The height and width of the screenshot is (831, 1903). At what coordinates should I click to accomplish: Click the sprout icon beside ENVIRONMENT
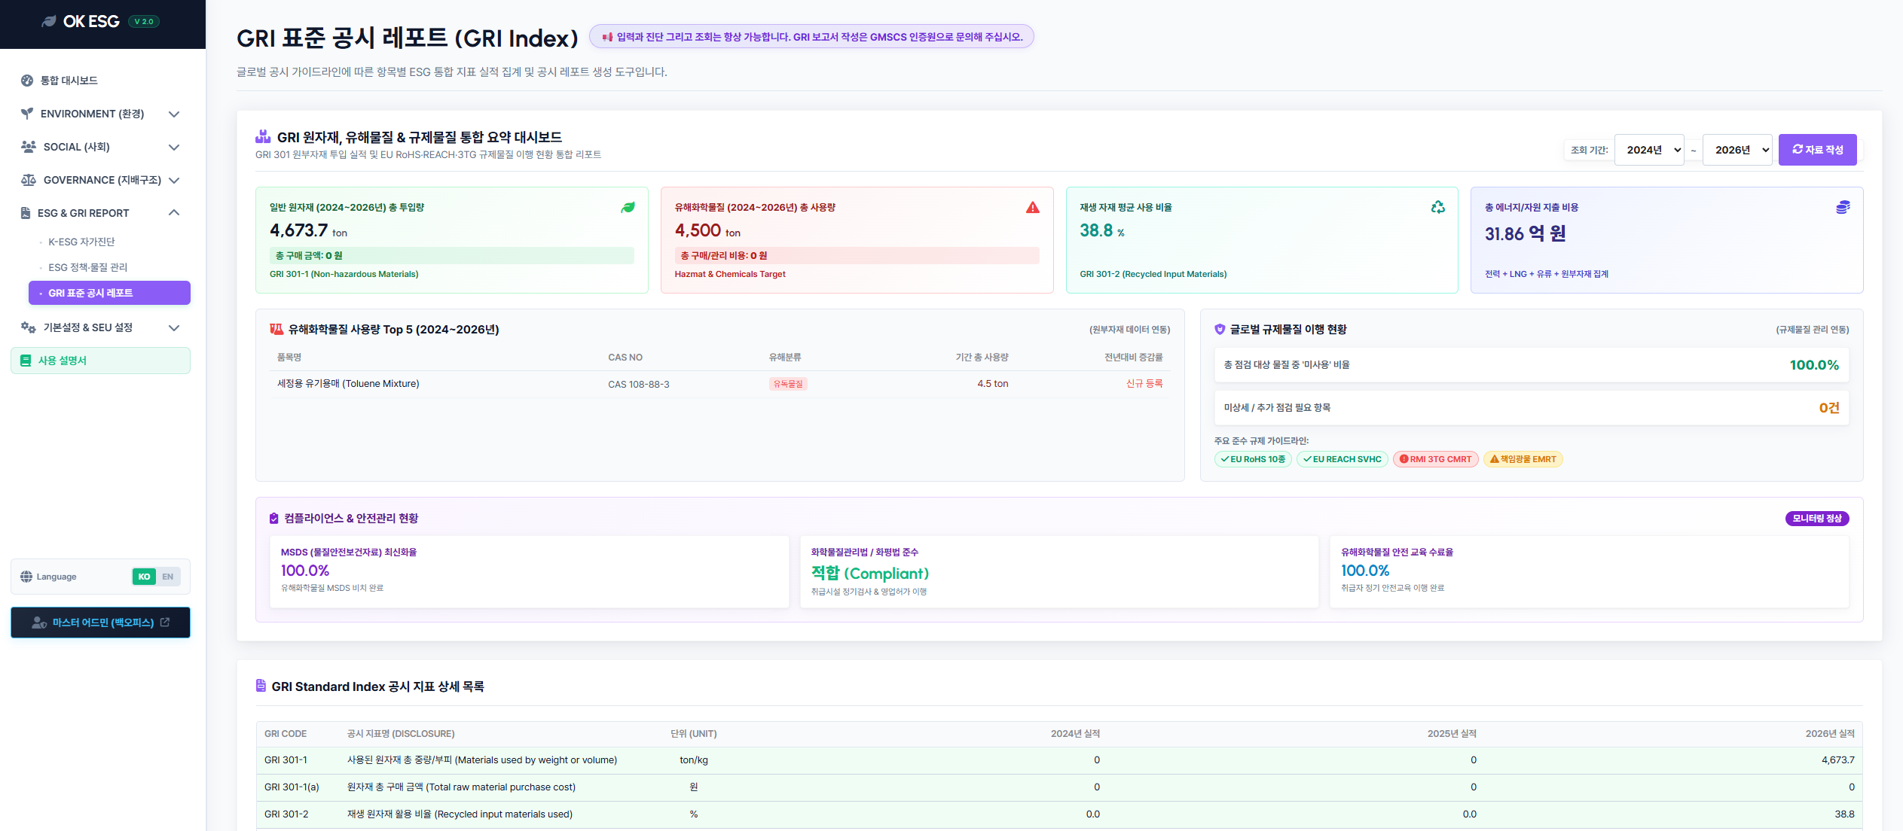click(x=27, y=114)
